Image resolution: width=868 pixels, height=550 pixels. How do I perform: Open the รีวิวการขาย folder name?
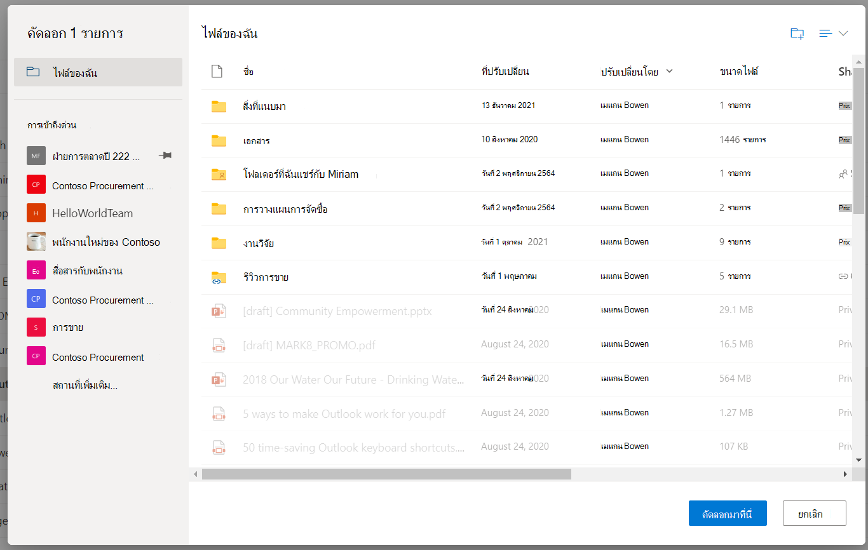pos(266,277)
